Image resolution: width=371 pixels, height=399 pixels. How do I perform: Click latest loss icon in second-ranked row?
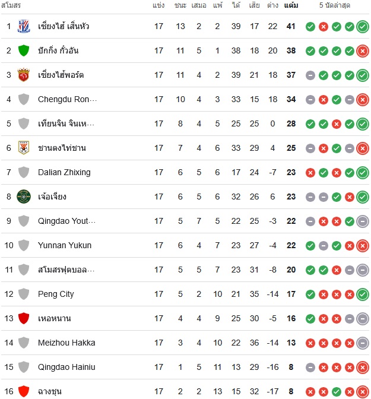(363, 51)
